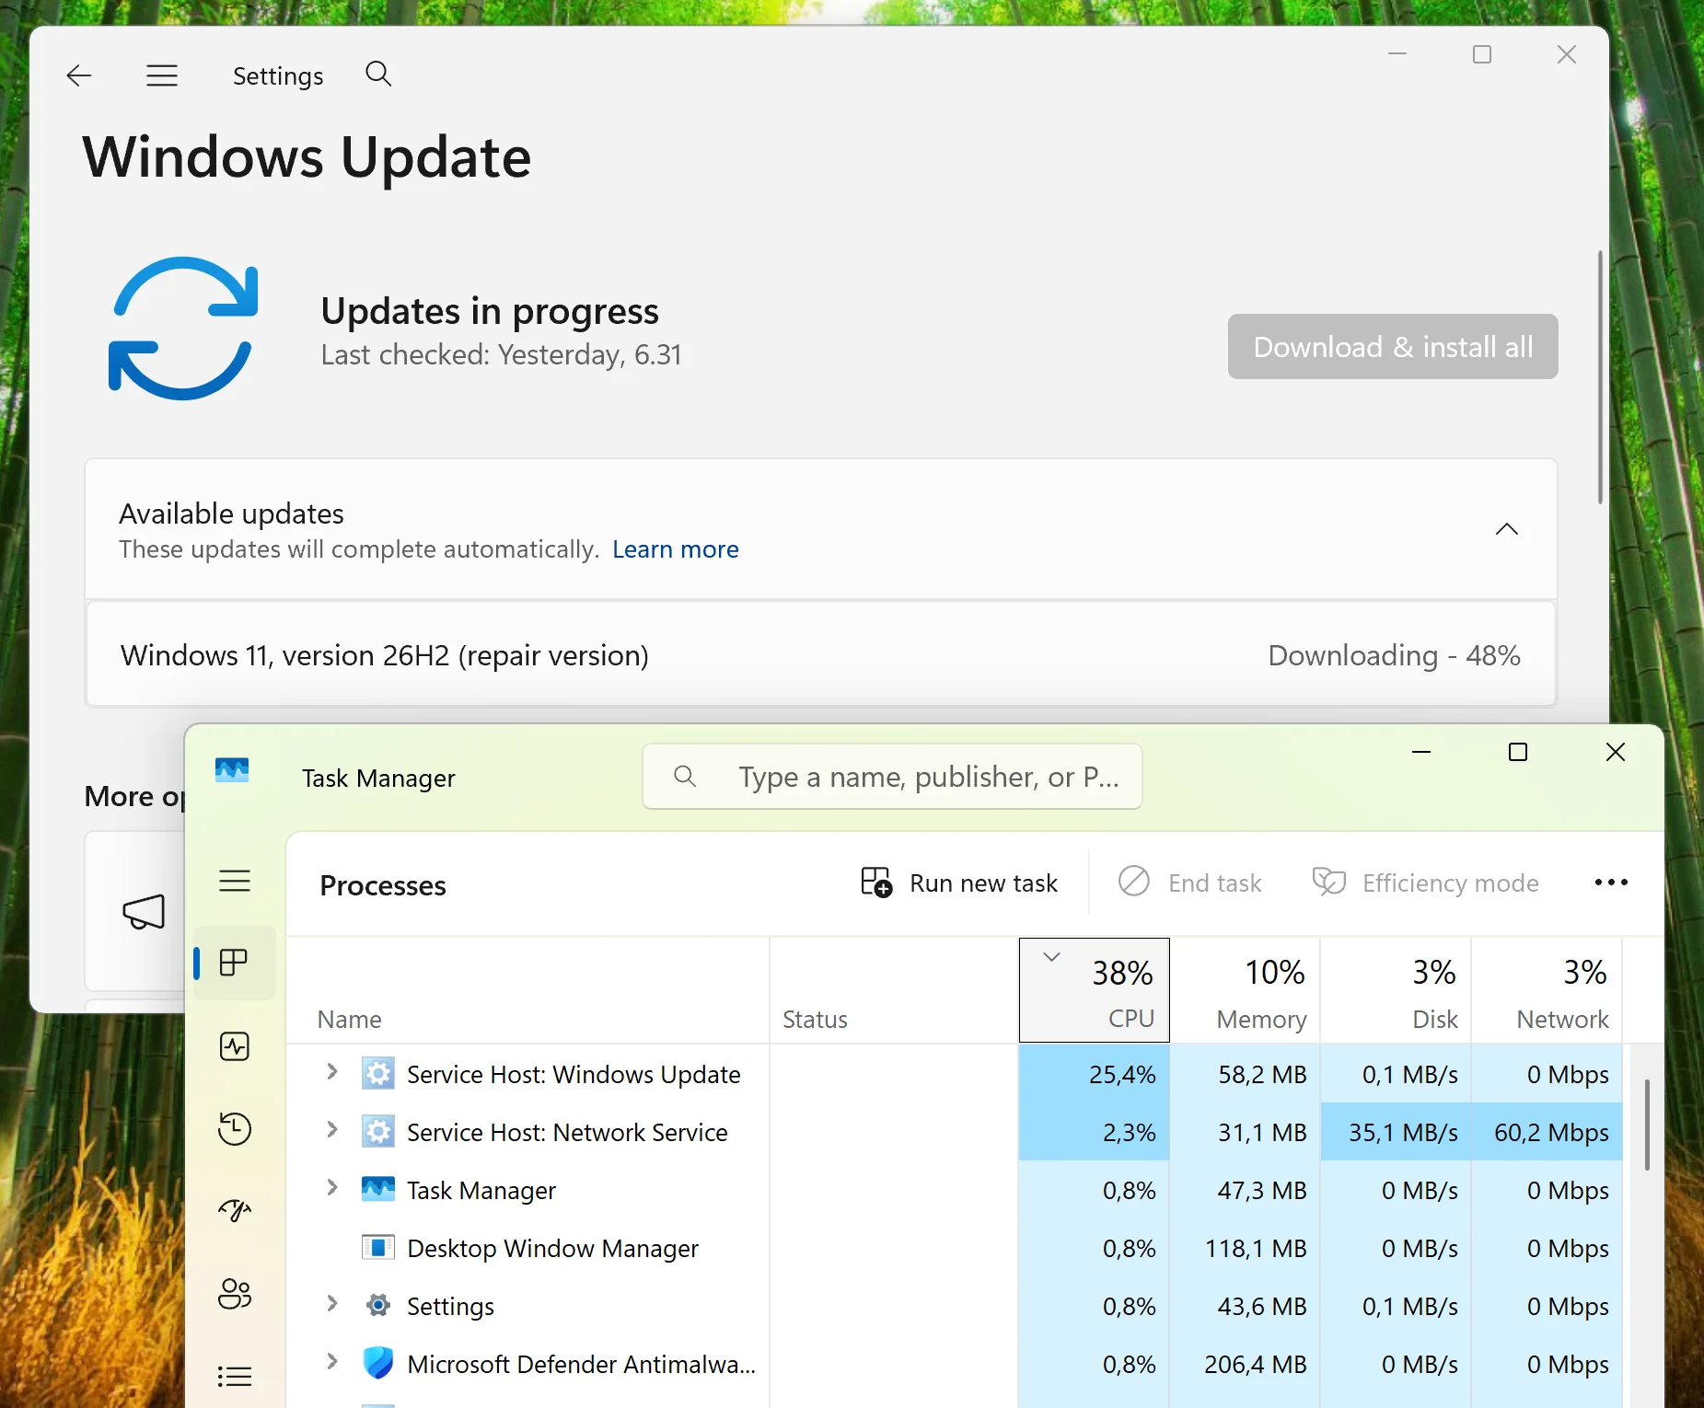Click Download & install all button
Viewport: 1704px width, 1408px height.
click(x=1393, y=347)
